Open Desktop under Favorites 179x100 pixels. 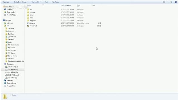coord(10,9)
